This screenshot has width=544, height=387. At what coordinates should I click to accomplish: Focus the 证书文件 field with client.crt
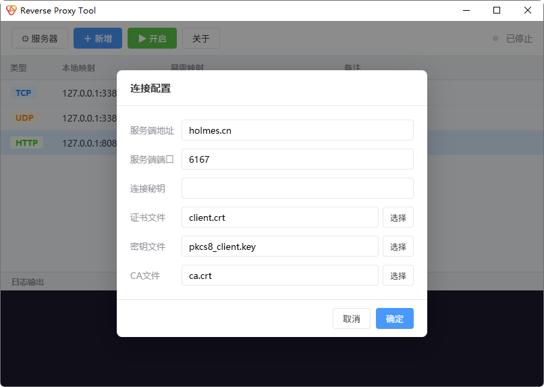(280, 217)
